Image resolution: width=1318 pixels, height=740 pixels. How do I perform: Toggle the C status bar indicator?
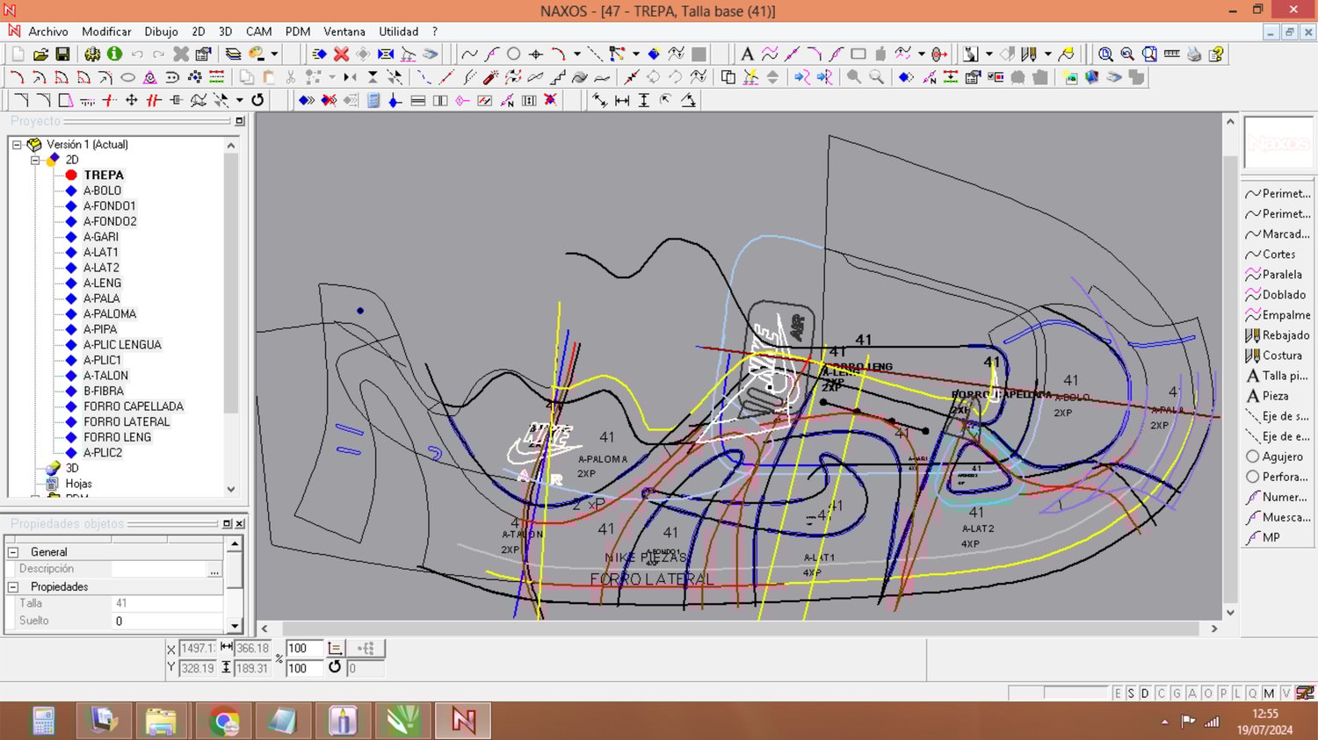[1161, 693]
